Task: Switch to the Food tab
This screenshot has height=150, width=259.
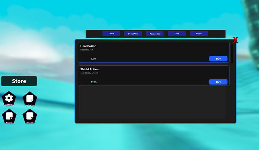Action: (x=177, y=34)
